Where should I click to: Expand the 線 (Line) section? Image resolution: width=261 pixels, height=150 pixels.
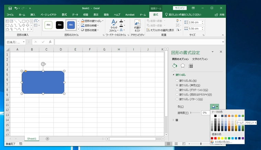coord(174,120)
